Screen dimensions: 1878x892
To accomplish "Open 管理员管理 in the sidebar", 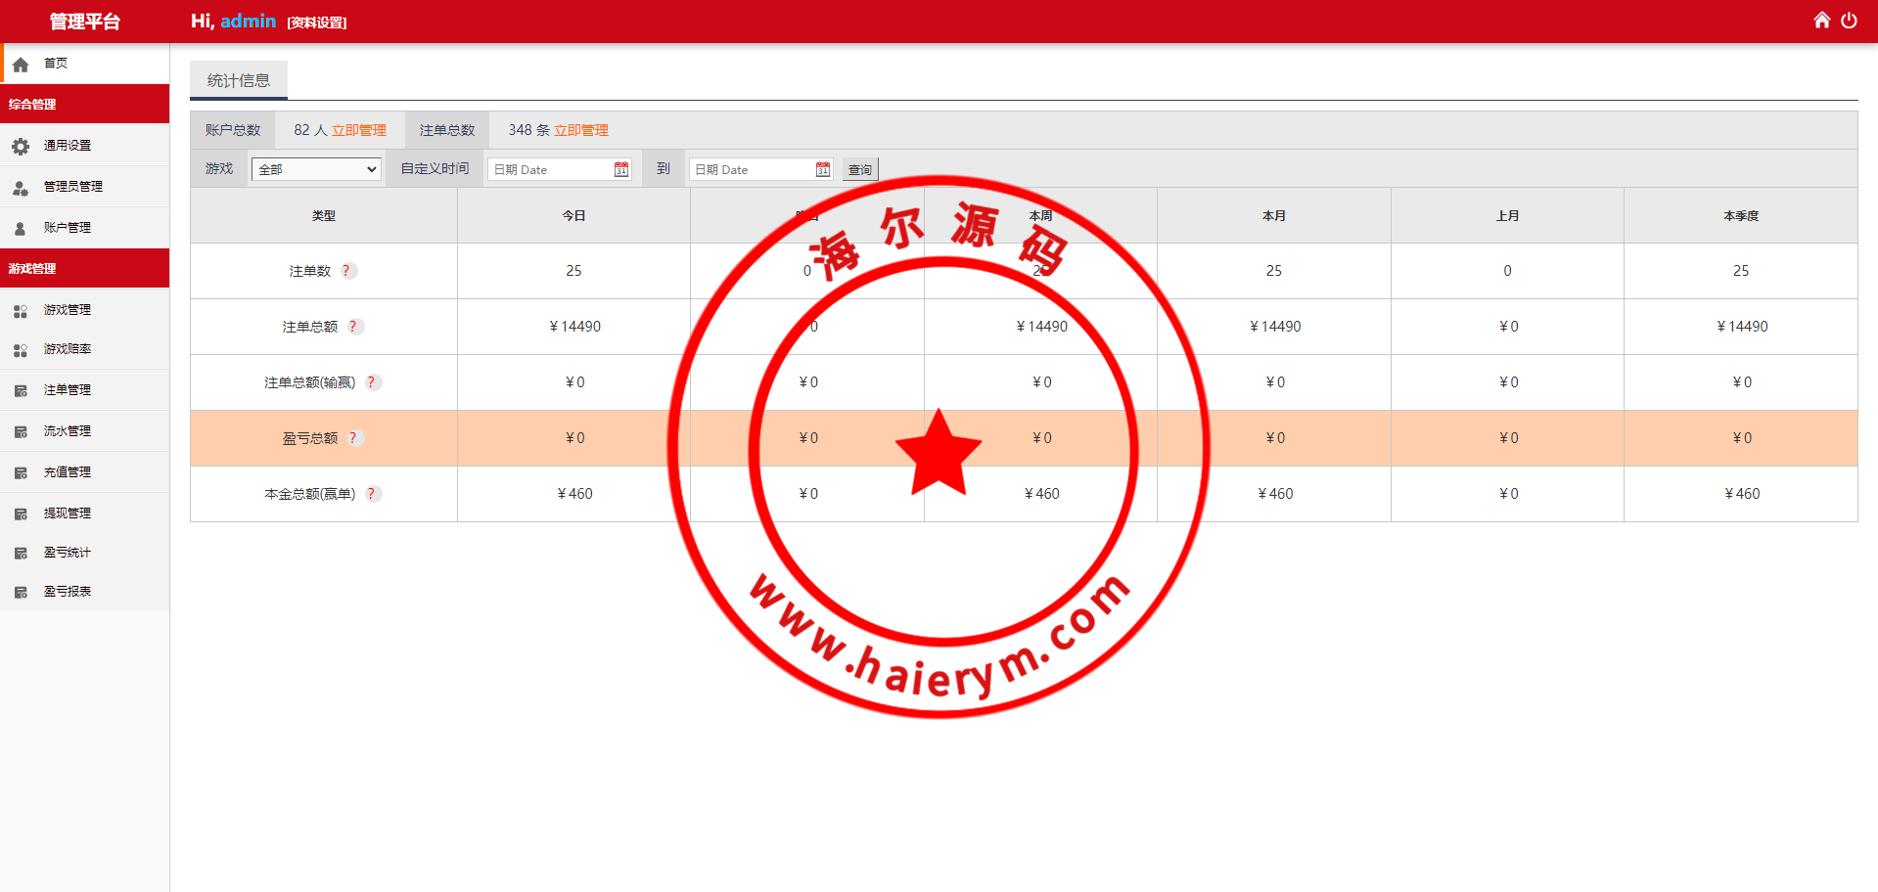I will [72, 187].
